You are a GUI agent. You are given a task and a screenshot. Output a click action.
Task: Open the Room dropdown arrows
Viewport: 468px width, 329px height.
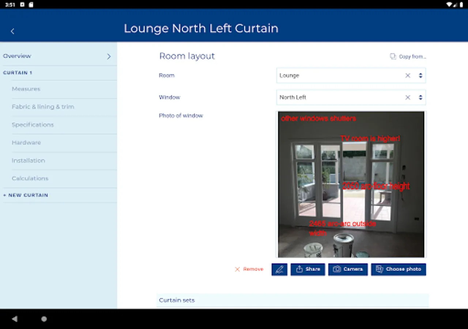coord(420,76)
